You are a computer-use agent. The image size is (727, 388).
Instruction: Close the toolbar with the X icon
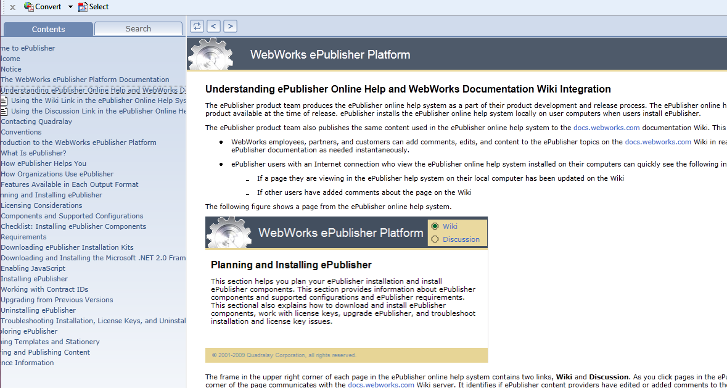pyautogui.click(x=12, y=7)
